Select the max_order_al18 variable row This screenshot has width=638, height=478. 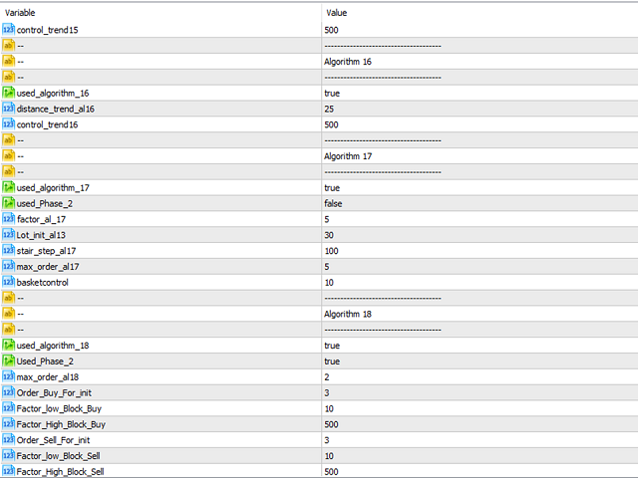160,376
